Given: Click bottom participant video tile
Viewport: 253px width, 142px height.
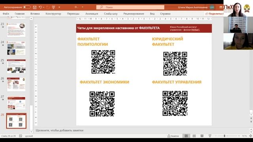Looking at the screenshot, I should click(238, 41).
